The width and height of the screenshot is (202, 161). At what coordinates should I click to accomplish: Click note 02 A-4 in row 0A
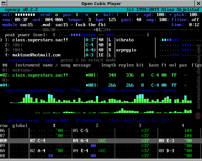(x=38, y=151)
